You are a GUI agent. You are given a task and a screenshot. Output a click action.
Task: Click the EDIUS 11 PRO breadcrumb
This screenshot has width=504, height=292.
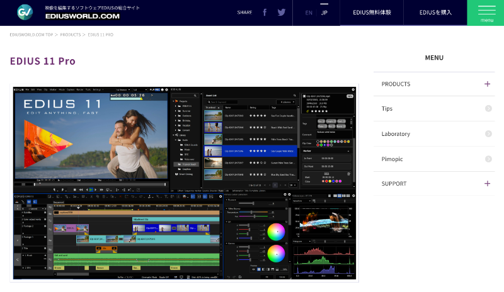pyautogui.click(x=101, y=35)
